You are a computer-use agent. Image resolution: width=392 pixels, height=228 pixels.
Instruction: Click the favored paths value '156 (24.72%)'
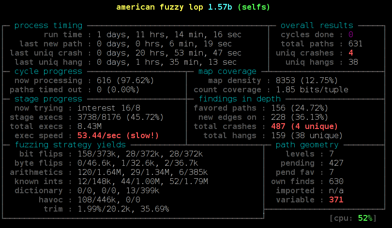click(300, 108)
